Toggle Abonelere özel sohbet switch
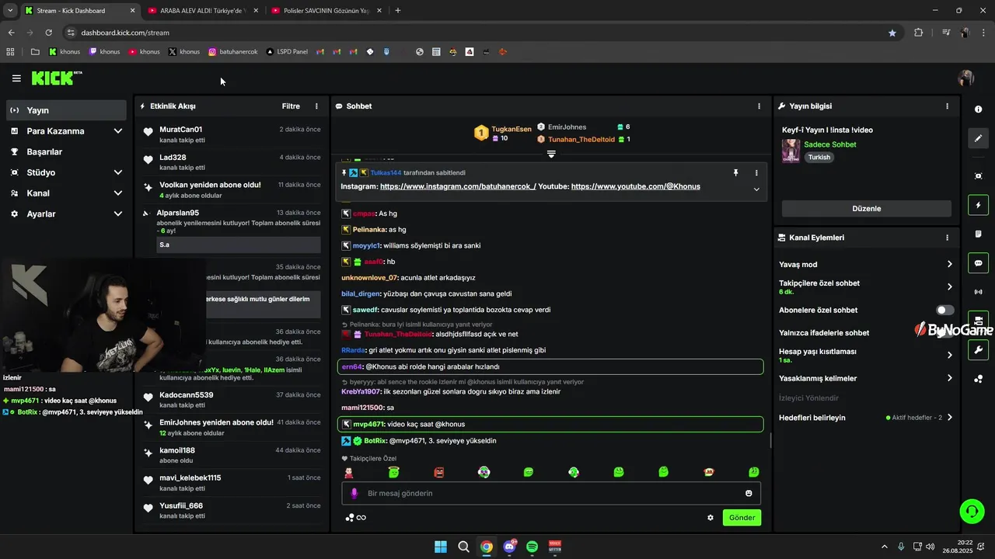 [x=944, y=310]
